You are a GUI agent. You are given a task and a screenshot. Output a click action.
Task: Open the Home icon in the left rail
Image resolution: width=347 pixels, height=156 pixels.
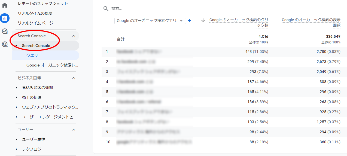coord(5,5)
